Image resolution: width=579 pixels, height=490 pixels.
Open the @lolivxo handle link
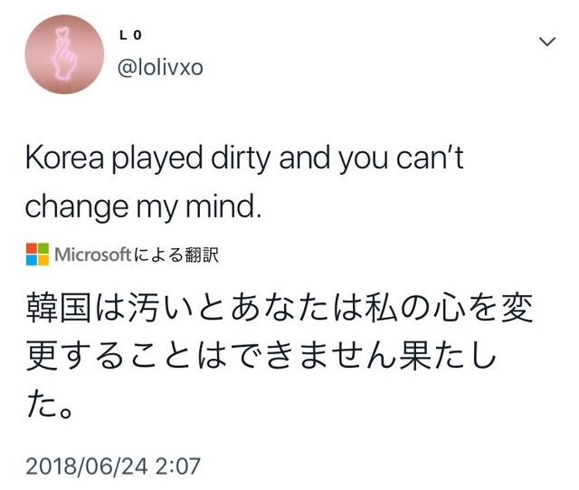160,68
